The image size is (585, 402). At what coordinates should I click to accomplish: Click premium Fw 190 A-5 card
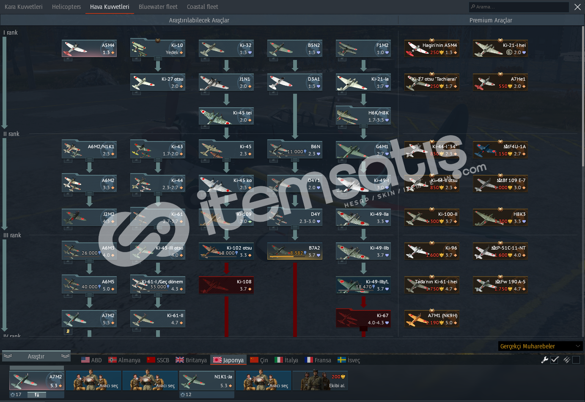click(500, 285)
